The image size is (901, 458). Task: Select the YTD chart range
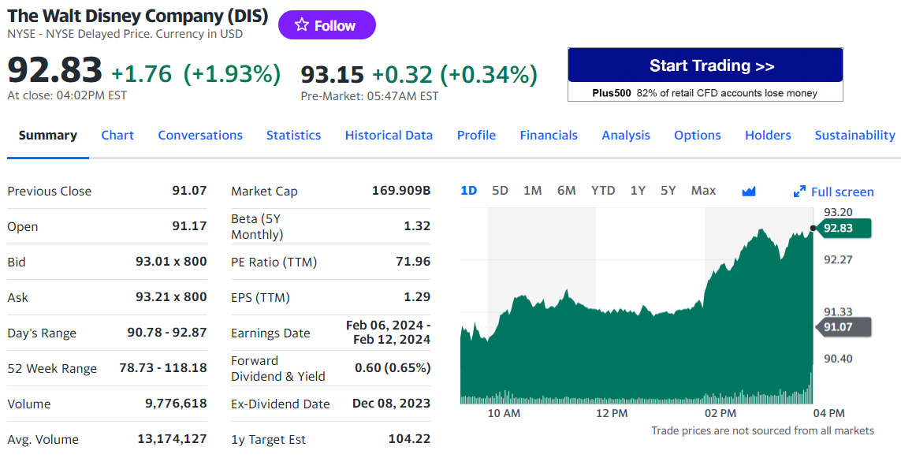603,190
